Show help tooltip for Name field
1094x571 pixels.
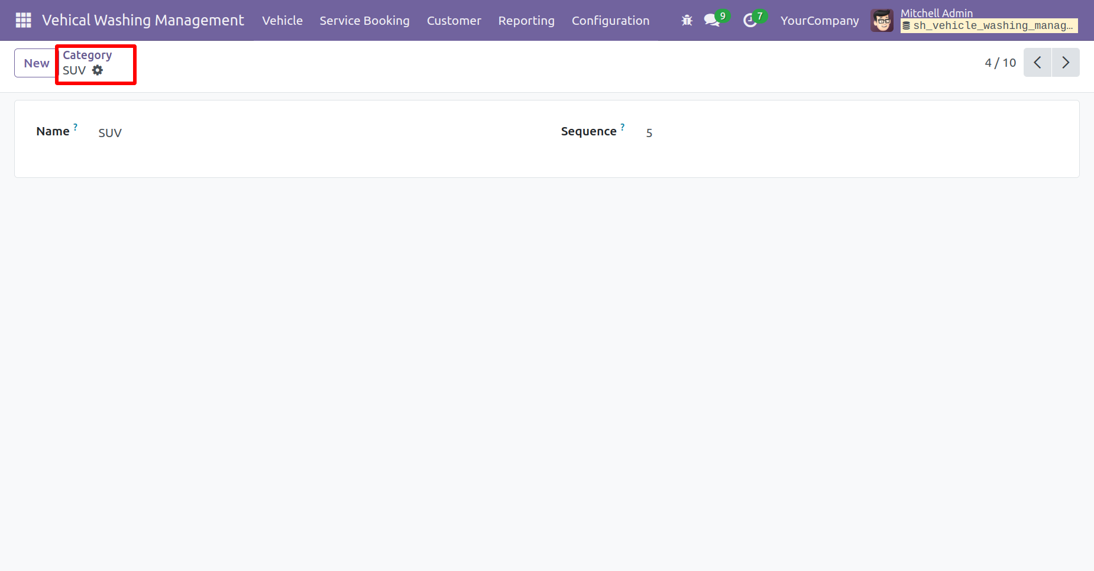coord(76,127)
